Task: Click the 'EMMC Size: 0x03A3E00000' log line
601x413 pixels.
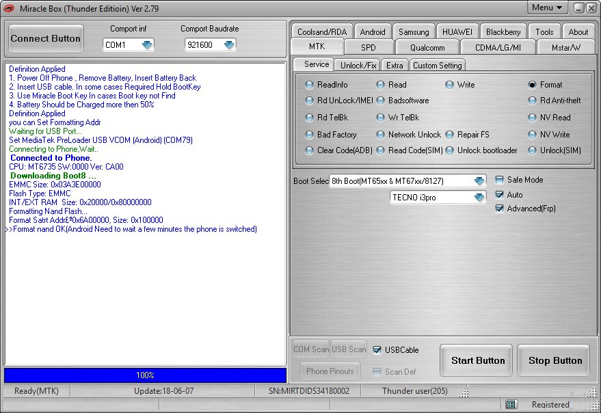Action: pyautogui.click(x=55, y=185)
